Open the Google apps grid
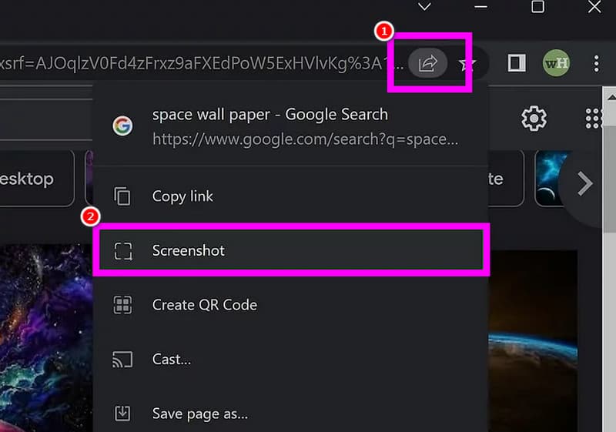616x432 pixels. [x=593, y=119]
